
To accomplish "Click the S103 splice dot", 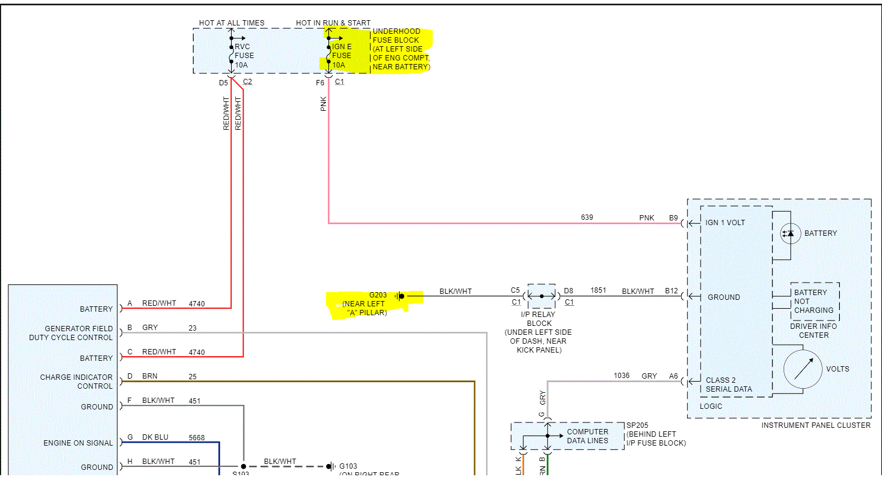I will 243,466.
